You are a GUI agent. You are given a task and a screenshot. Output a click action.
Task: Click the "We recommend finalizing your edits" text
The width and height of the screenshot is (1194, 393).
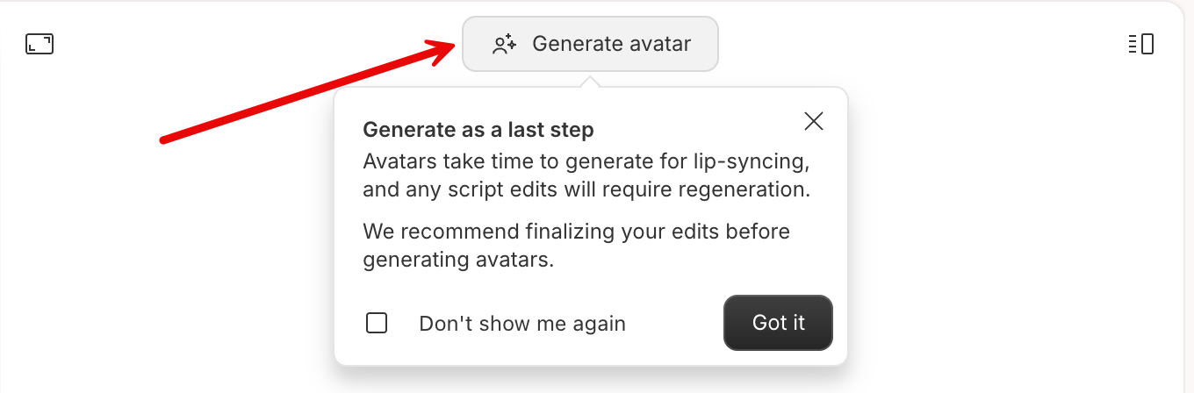tap(577, 246)
